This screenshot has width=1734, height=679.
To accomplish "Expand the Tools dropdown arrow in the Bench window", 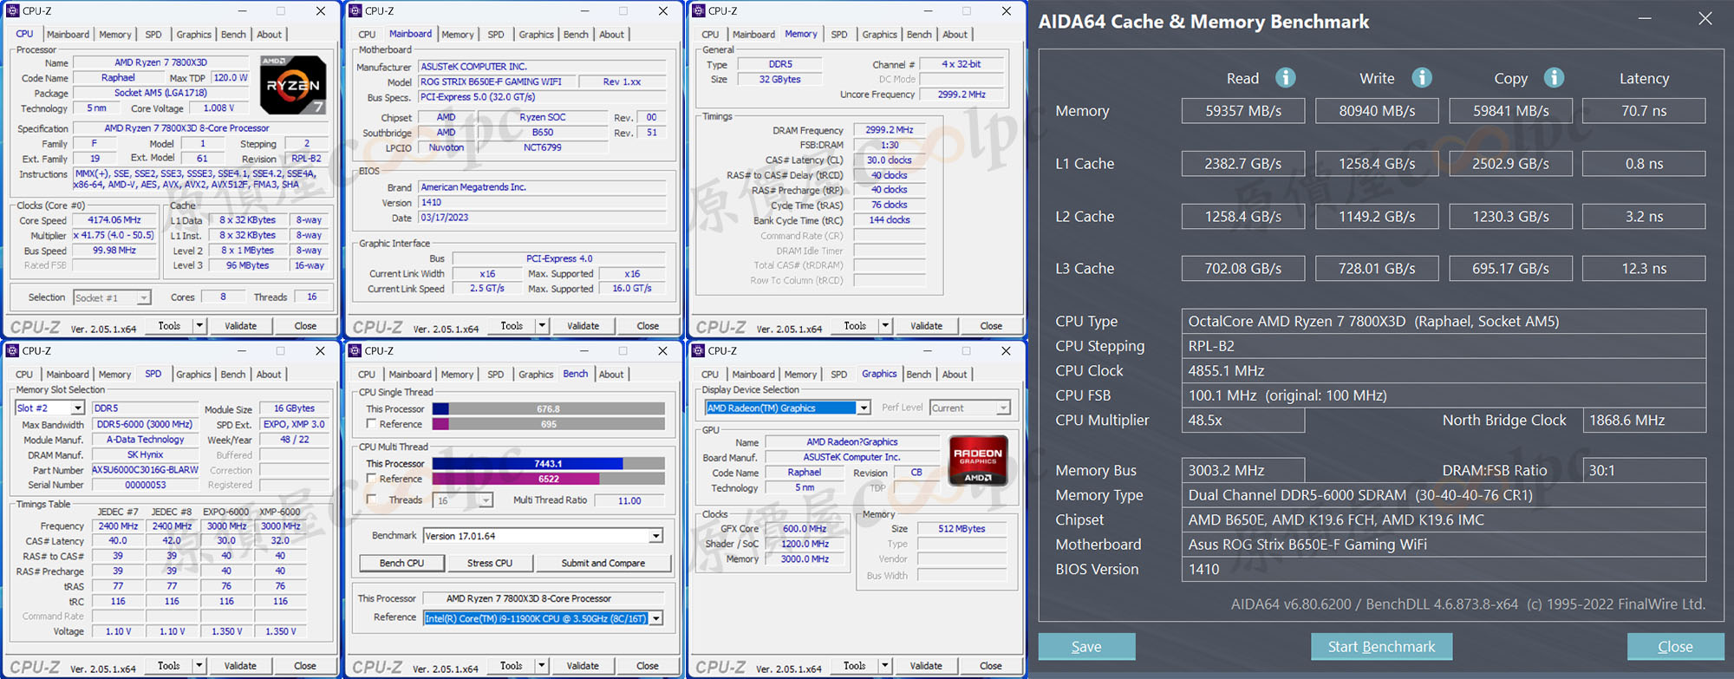I will (542, 666).
